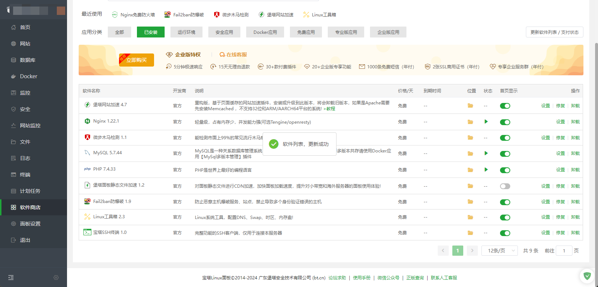Click the green shield icon at bottom right
This screenshot has width=598, height=287.
587,276
